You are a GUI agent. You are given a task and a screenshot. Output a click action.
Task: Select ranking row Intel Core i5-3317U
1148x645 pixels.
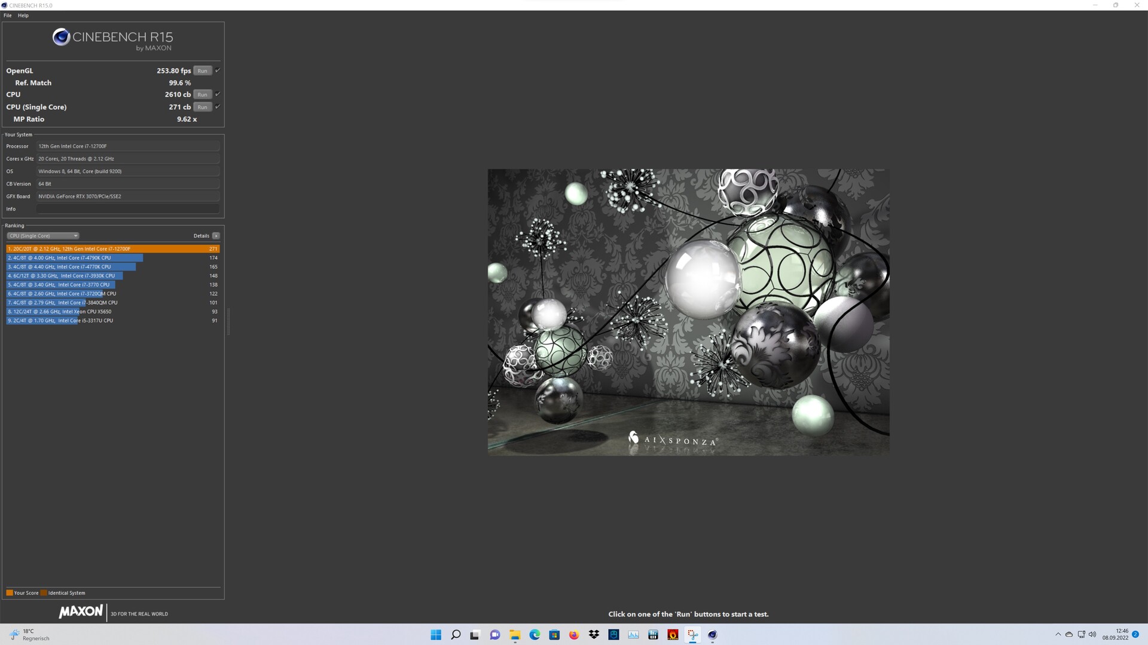[113, 321]
